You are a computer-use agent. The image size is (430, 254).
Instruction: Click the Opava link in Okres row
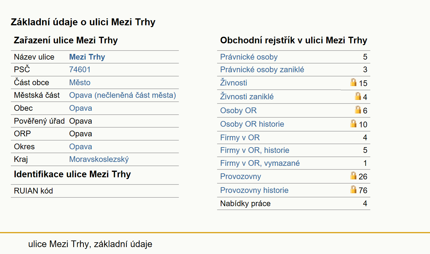point(81,147)
